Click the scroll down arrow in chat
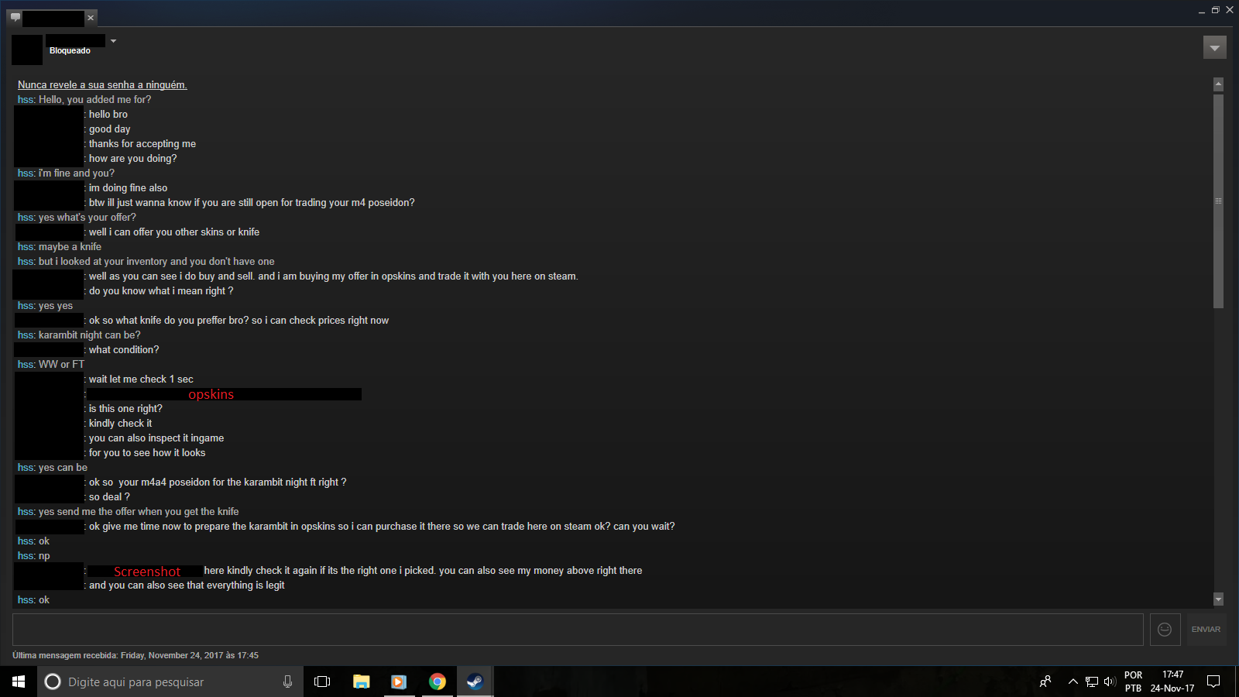This screenshot has height=697, width=1239. [1218, 599]
